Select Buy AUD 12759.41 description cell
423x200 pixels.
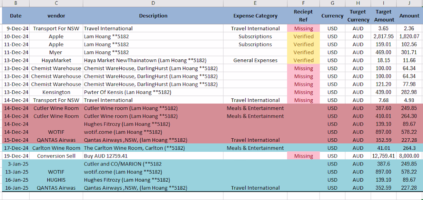point(153,156)
